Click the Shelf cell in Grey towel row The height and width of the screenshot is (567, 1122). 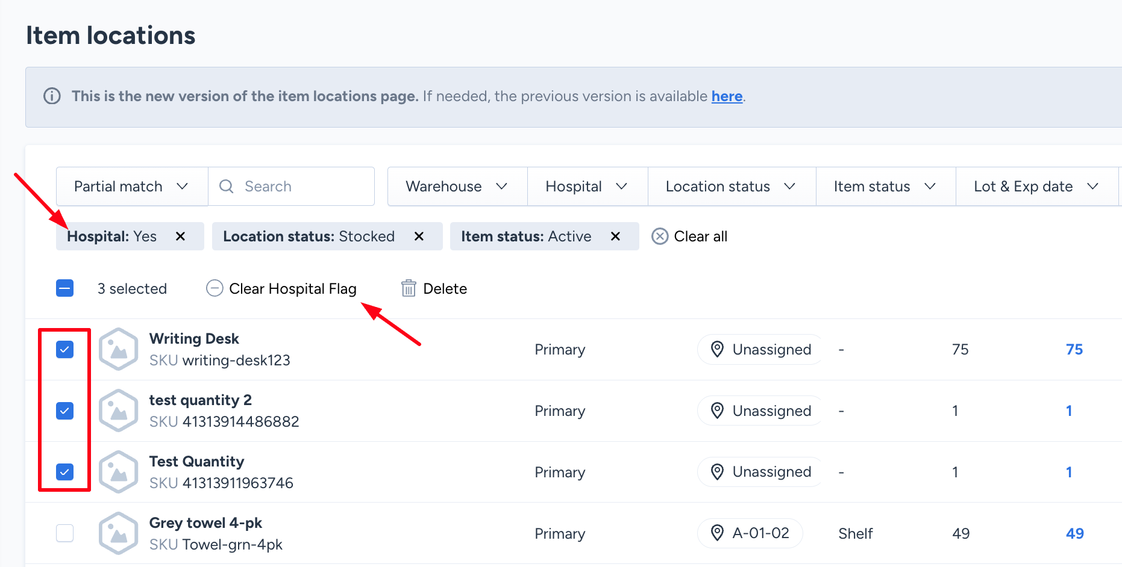click(x=856, y=534)
